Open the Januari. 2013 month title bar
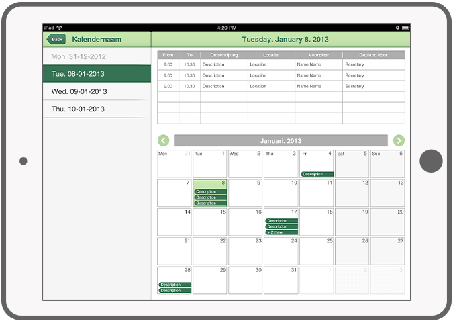 (281, 141)
